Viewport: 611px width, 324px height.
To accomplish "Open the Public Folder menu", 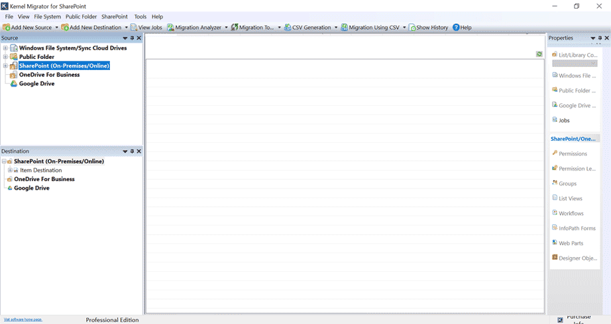I will [81, 17].
